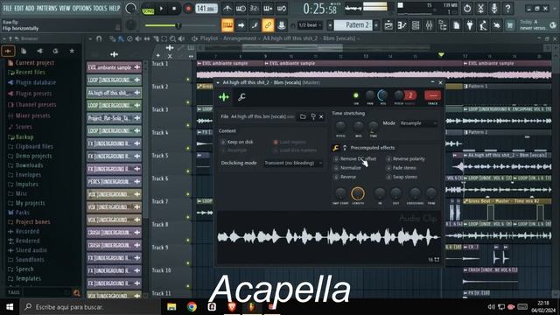Toggle the metronome icon
Screen dimensions: 560x315
(227, 8)
